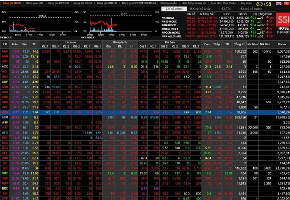Viewport: 290px width, 200px height.
Task: Click the Cao column header
Action: (x=207, y=44)
